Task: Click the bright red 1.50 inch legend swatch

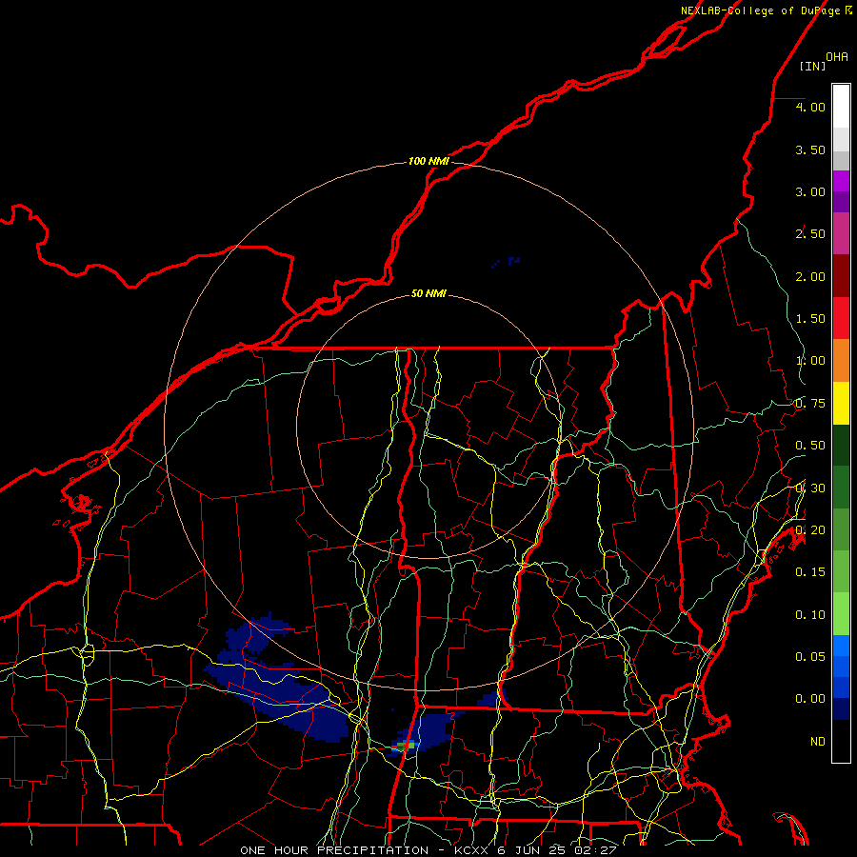Action: 841,318
